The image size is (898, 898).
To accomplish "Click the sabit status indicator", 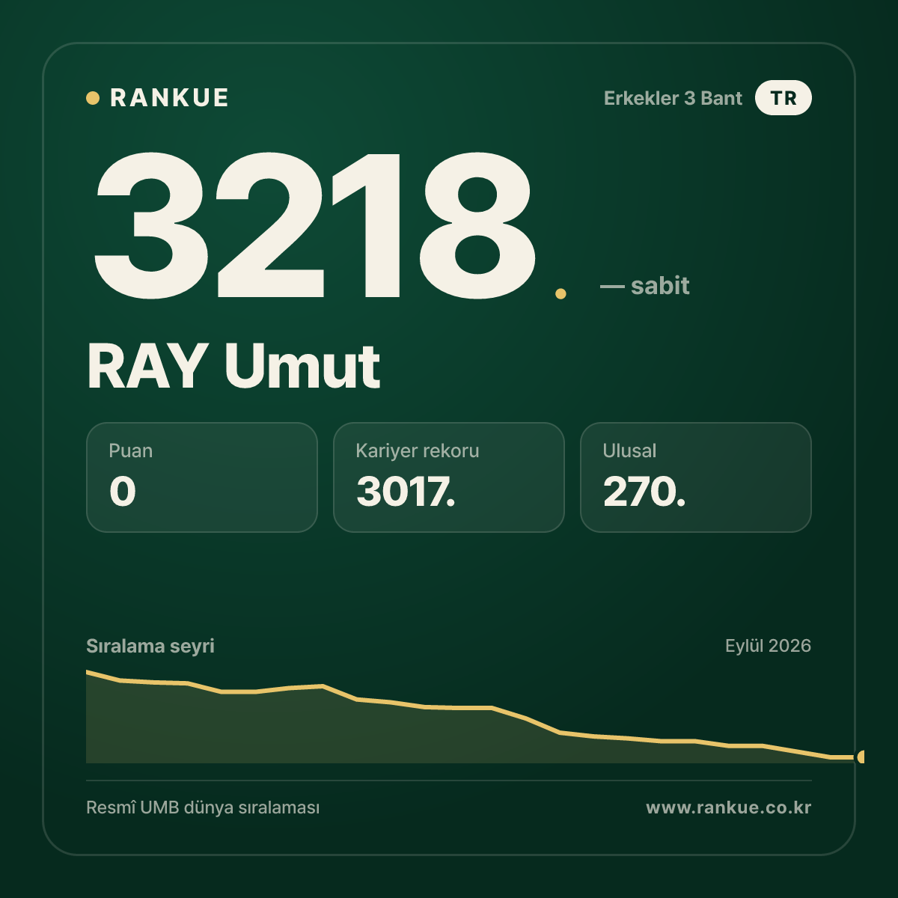I will point(644,286).
